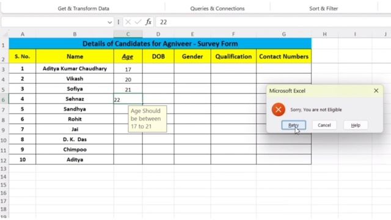Click the Retry button in error dialog

[293, 125]
